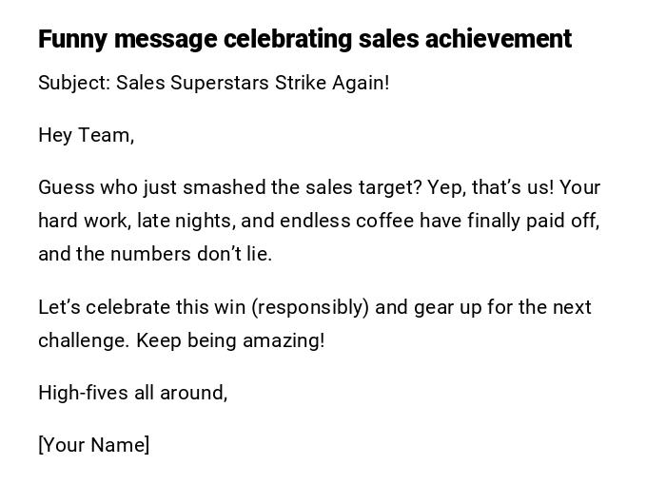The height and width of the screenshot is (504, 666).
Task: Click the "Hey Team," greeting line
Action: 87,135
